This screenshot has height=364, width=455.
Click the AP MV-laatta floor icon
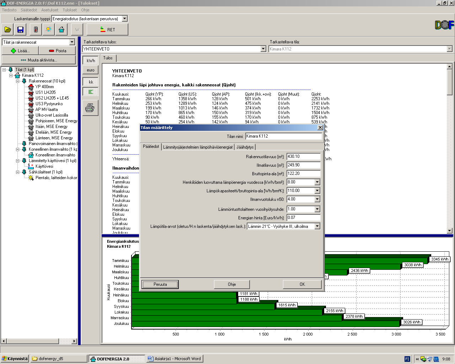coord(31,109)
